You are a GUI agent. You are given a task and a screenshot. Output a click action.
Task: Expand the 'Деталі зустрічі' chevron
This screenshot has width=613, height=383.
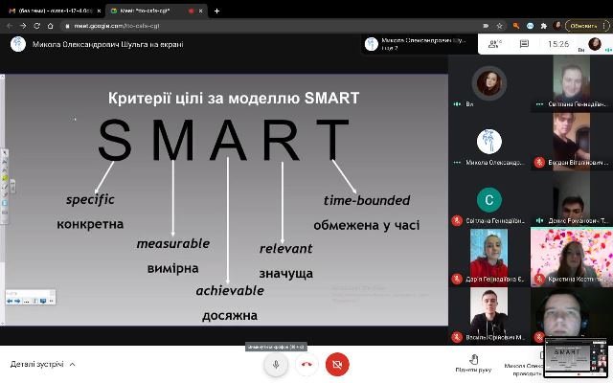pos(73,364)
